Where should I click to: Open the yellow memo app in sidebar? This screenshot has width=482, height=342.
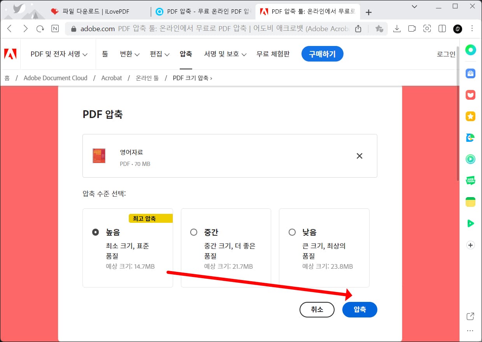click(470, 202)
